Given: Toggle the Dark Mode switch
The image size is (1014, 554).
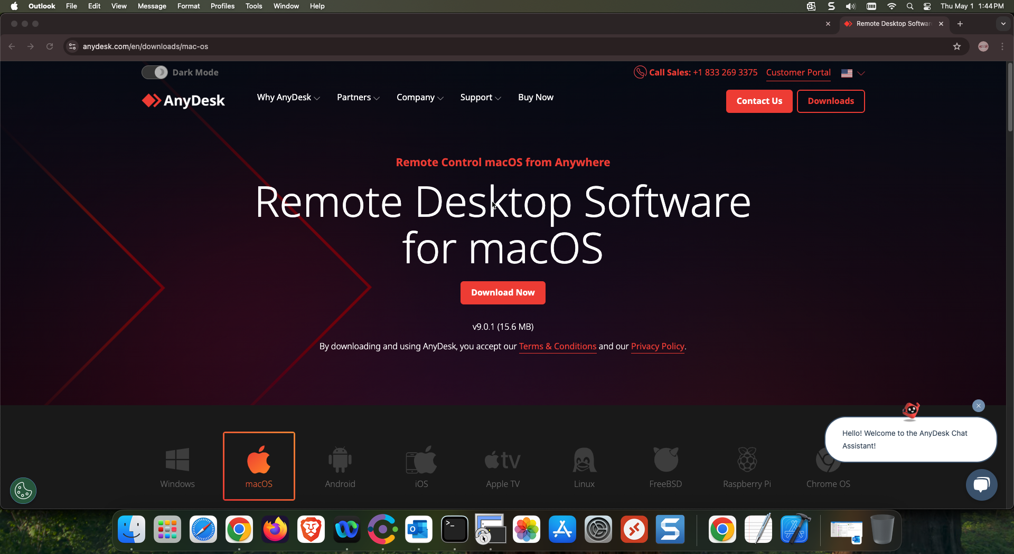Looking at the screenshot, I should 155,72.
